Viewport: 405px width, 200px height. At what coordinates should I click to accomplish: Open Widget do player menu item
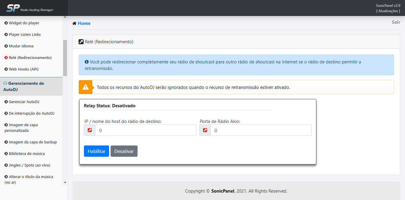pos(24,23)
